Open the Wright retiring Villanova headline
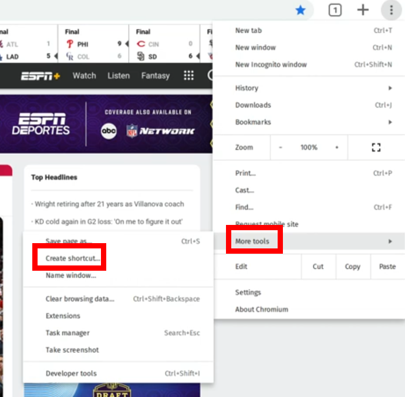405x397 pixels. coord(109,204)
